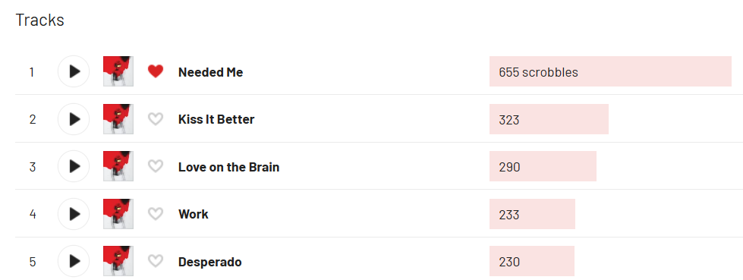Click the album cover beside Needed Me
The width and height of the screenshot is (743, 280).
[118, 71]
